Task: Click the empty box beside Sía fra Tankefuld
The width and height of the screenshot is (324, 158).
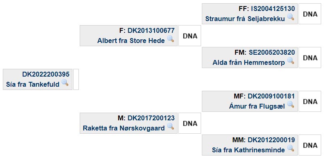Action: point(76,79)
